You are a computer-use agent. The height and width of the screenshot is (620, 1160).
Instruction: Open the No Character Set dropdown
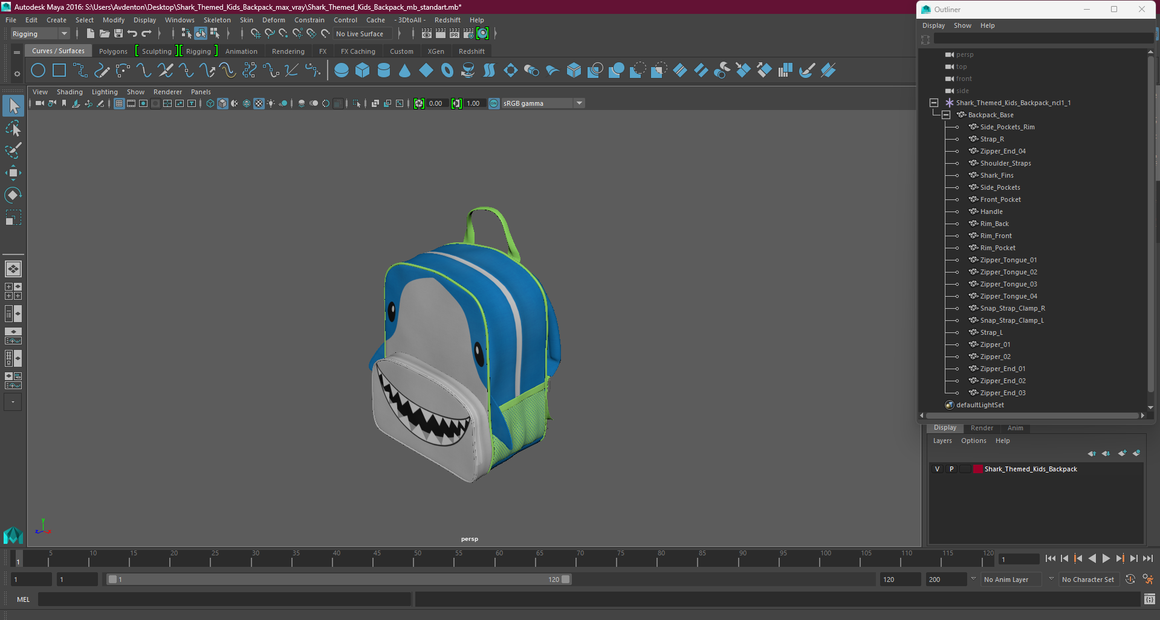point(1089,580)
